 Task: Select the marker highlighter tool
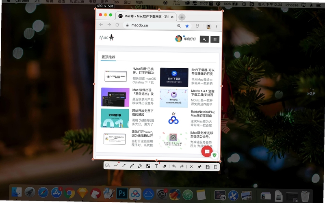coord(140,166)
